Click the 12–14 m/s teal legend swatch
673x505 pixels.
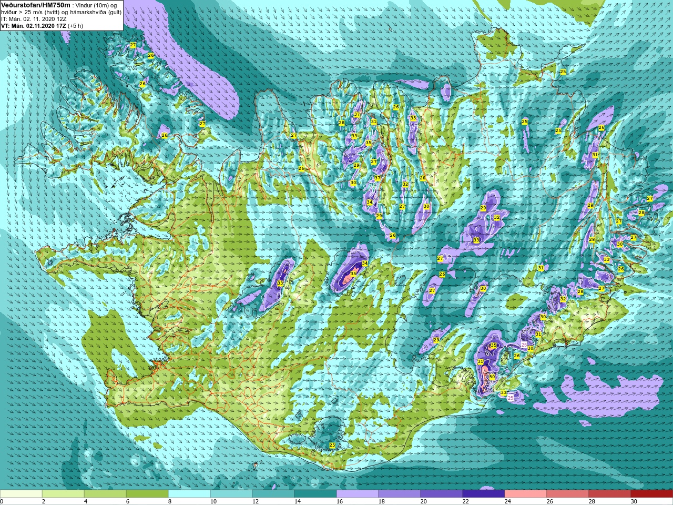273,494
